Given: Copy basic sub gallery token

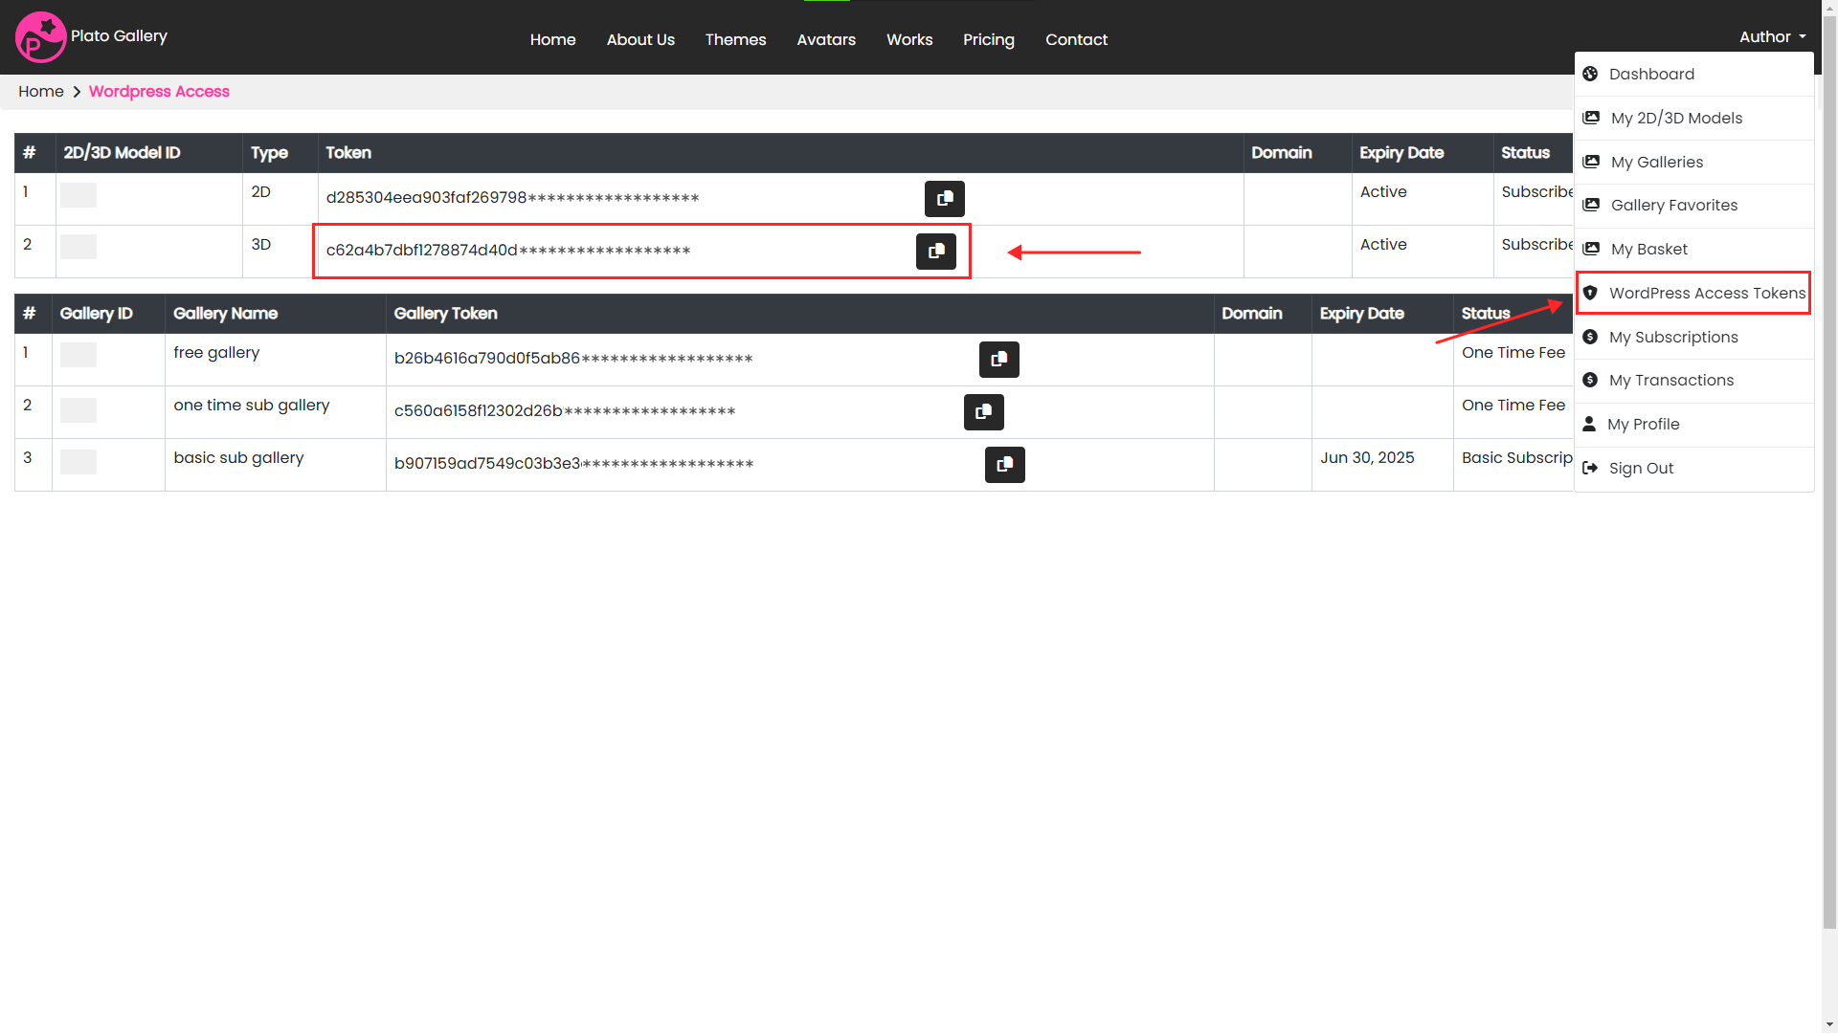Looking at the screenshot, I should 1004,465.
